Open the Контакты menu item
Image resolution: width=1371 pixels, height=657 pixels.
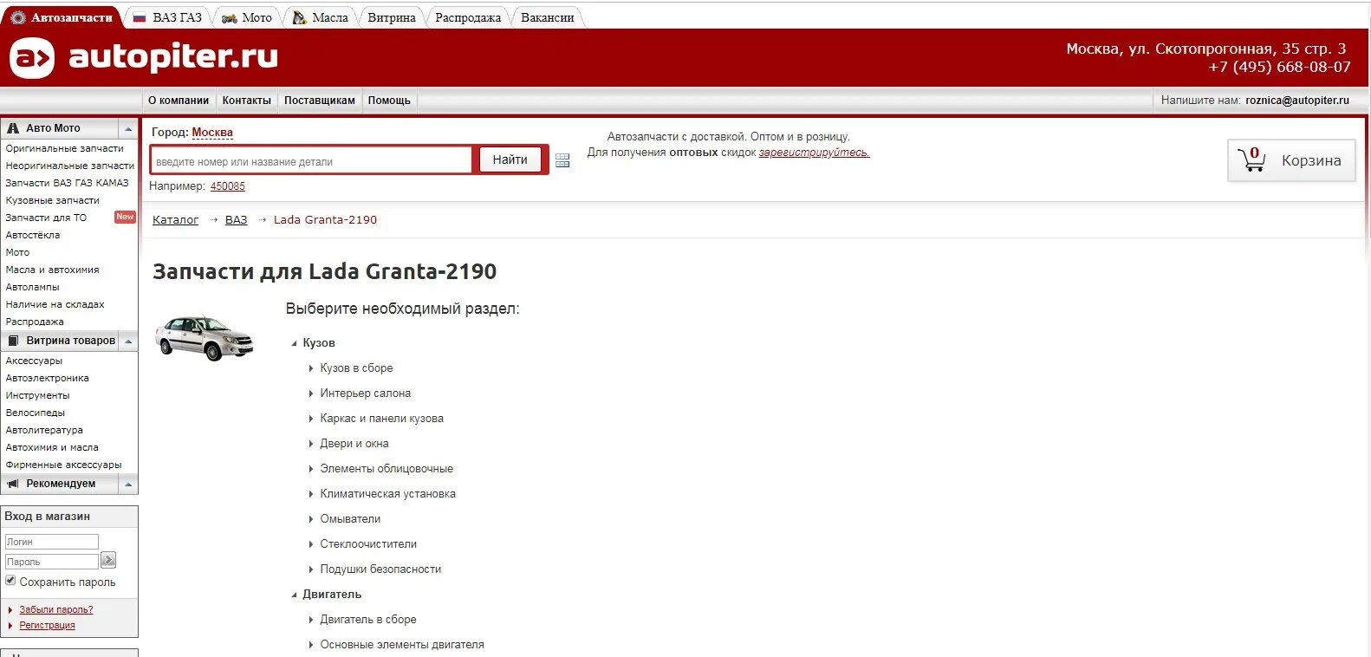pos(246,101)
